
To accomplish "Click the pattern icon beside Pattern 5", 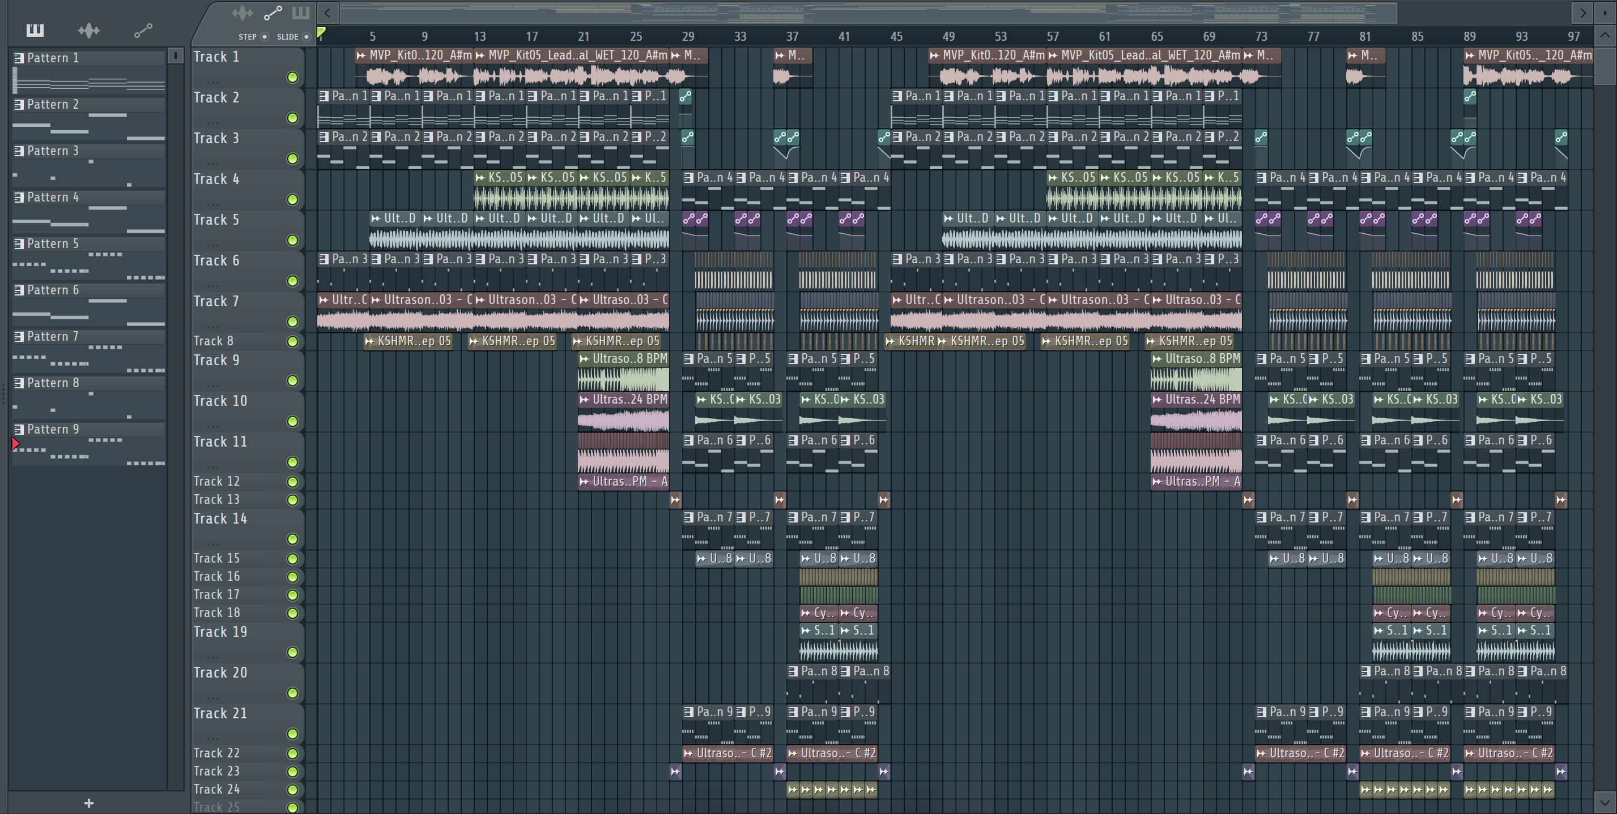I will [x=19, y=244].
